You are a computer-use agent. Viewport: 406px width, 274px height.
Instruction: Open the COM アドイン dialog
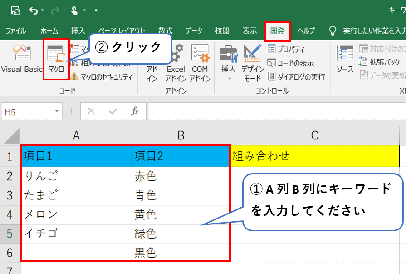[x=200, y=64]
